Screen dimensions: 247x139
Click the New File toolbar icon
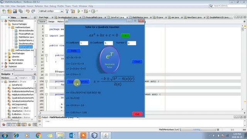pos(4,11)
